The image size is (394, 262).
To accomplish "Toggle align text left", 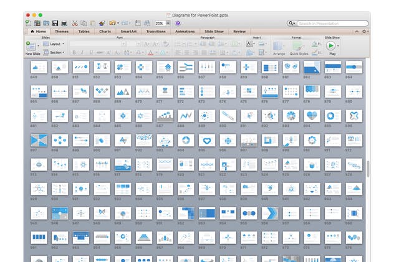I will click(178, 53).
